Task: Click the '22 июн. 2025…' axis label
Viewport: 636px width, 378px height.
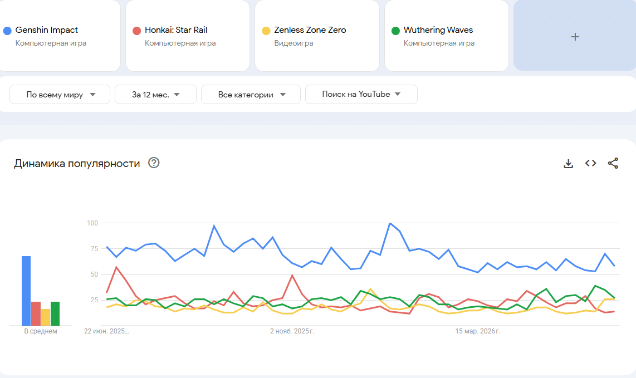Action: click(107, 331)
